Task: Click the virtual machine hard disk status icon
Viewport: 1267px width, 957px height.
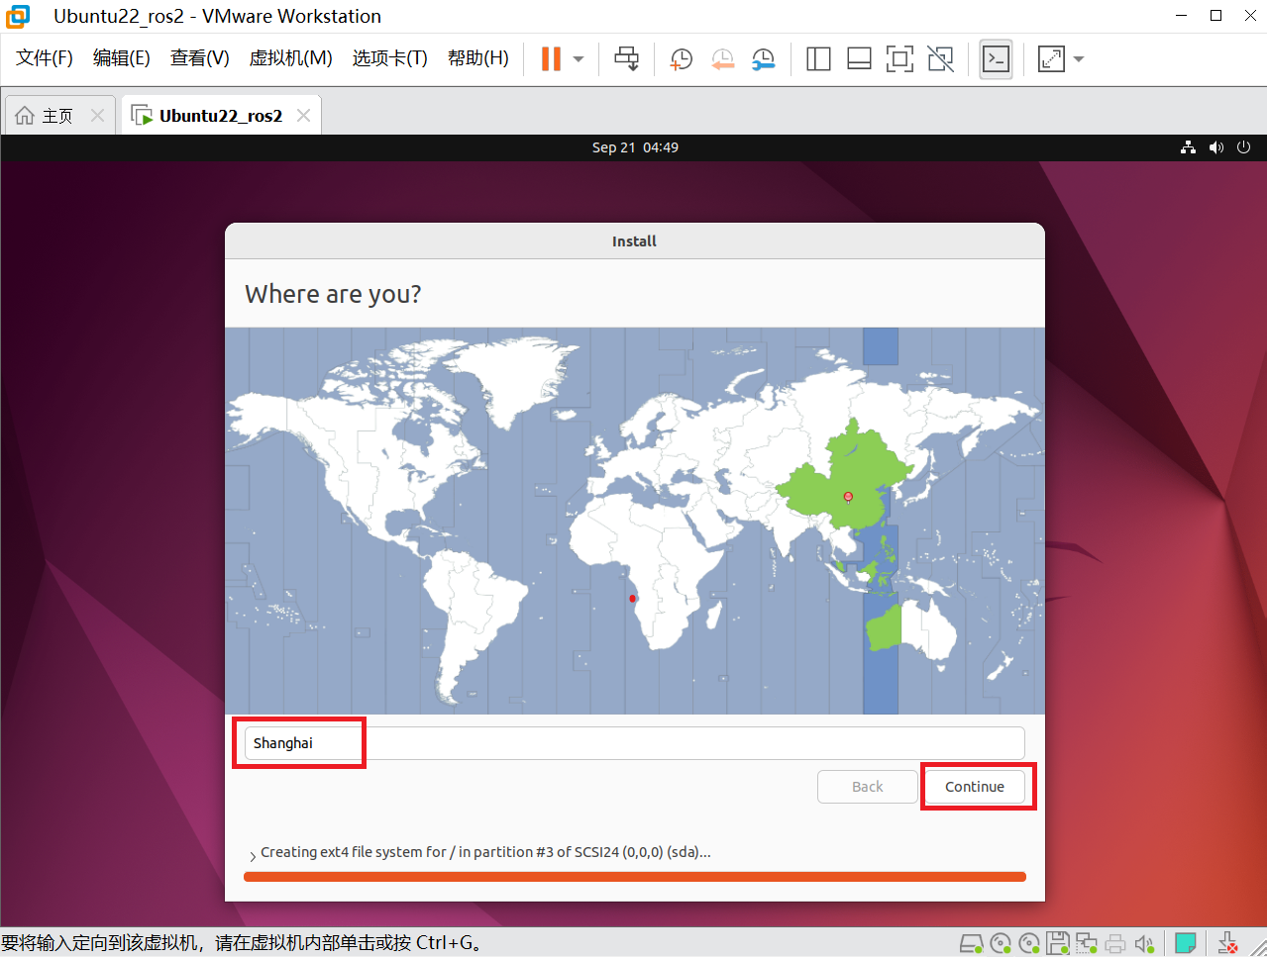Action: [971, 943]
